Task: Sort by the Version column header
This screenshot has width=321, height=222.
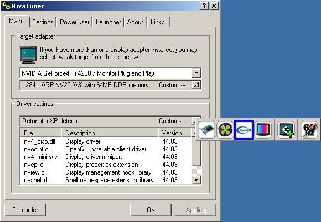Action: click(175, 133)
